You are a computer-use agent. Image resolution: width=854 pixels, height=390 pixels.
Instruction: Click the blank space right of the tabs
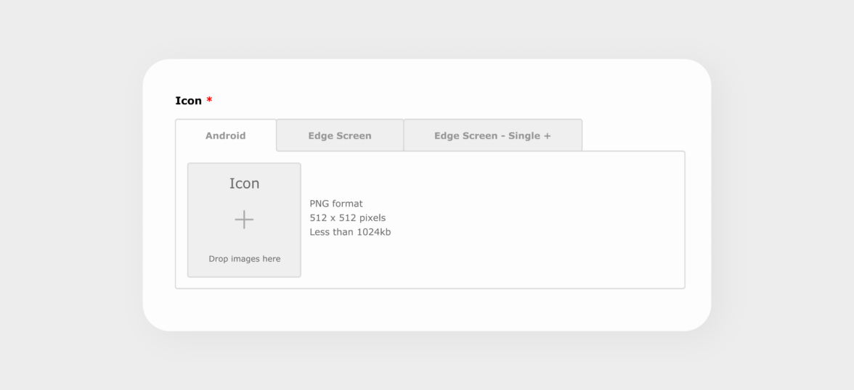tap(632, 135)
